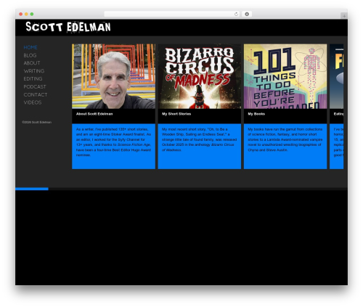
Task: Open the VIDEOS menu item
Action: click(33, 102)
